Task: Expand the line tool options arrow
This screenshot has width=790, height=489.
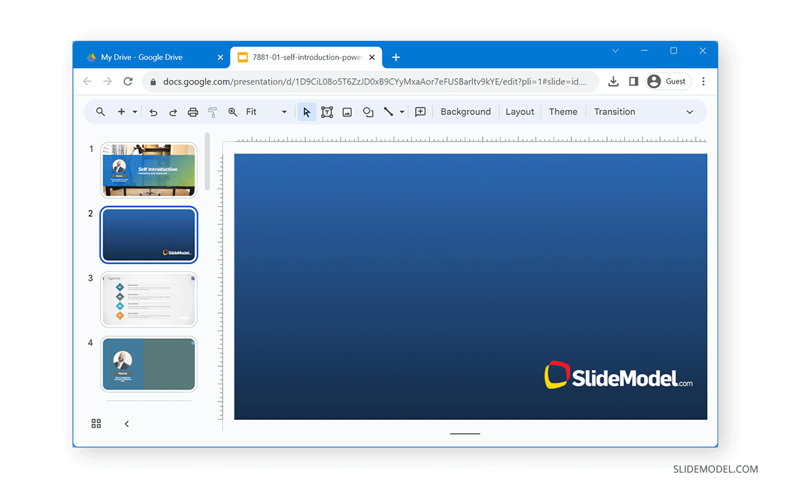Action: pos(401,111)
